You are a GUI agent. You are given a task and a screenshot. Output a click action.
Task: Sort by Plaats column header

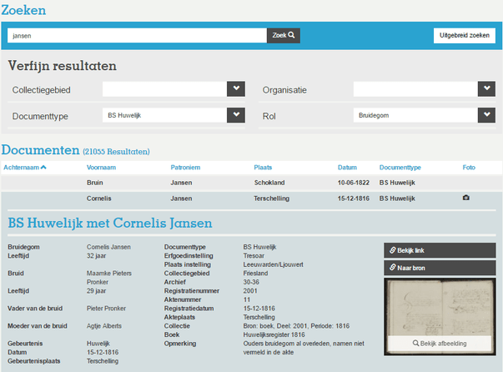(263, 168)
